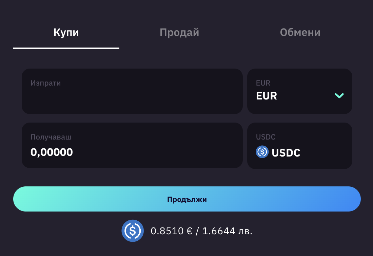373x256 pixels.
Task: Focus the Изпрати amount input field
Action: 132,97
